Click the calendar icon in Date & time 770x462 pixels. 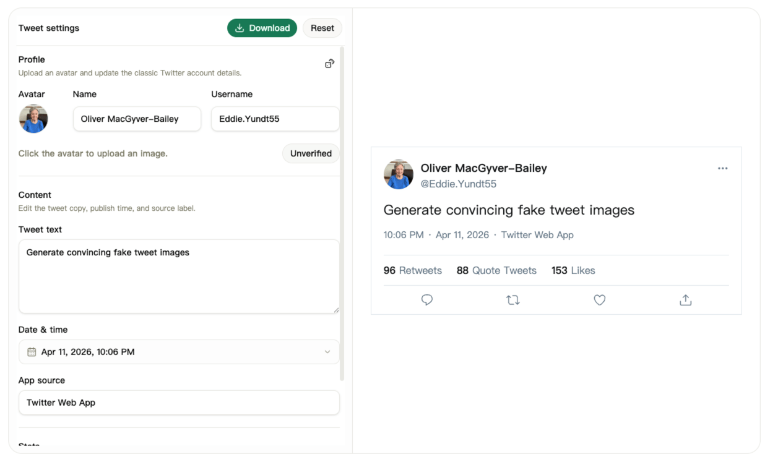pos(30,351)
